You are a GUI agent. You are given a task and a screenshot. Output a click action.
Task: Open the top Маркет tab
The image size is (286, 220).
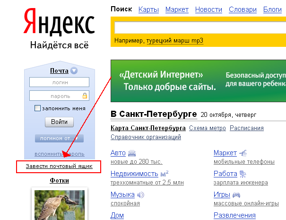click(x=177, y=9)
